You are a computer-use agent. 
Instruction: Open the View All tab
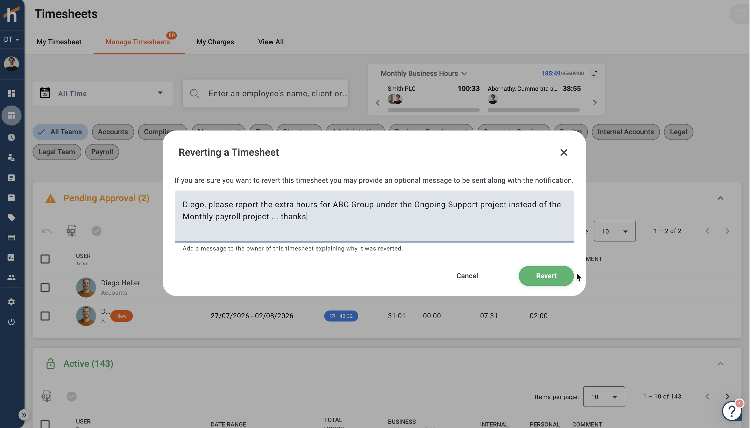click(x=271, y=42)
